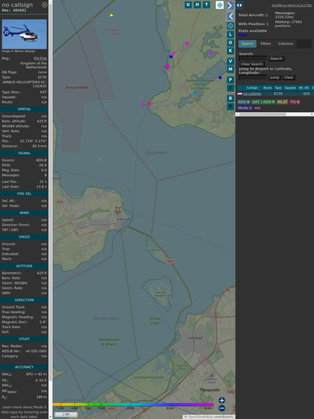Toggle the K map button
This screenshot has width=314, height=419.
coord(230,51)
